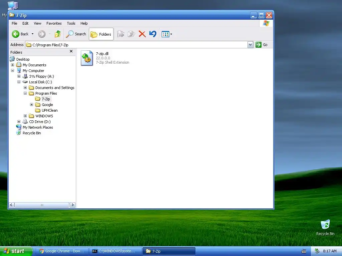
Task: Select My Computer in the tree
Action: click(33, 71)
